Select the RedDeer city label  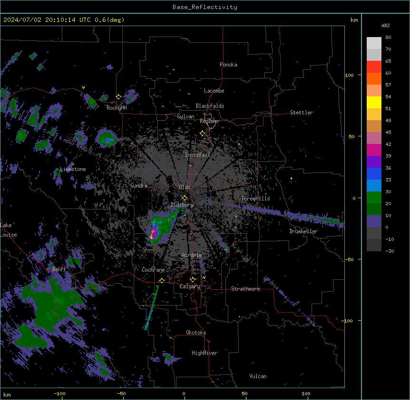point(209,121)
